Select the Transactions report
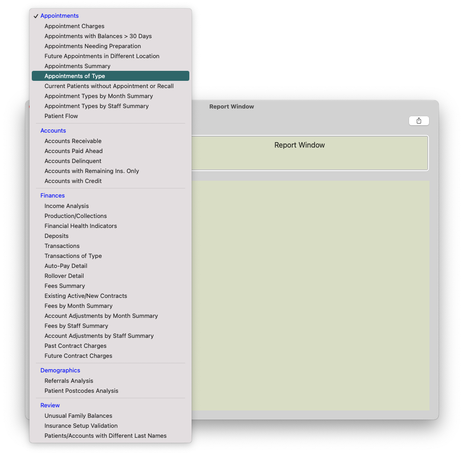Screen dimensions: 464x455 pos(62,246)
